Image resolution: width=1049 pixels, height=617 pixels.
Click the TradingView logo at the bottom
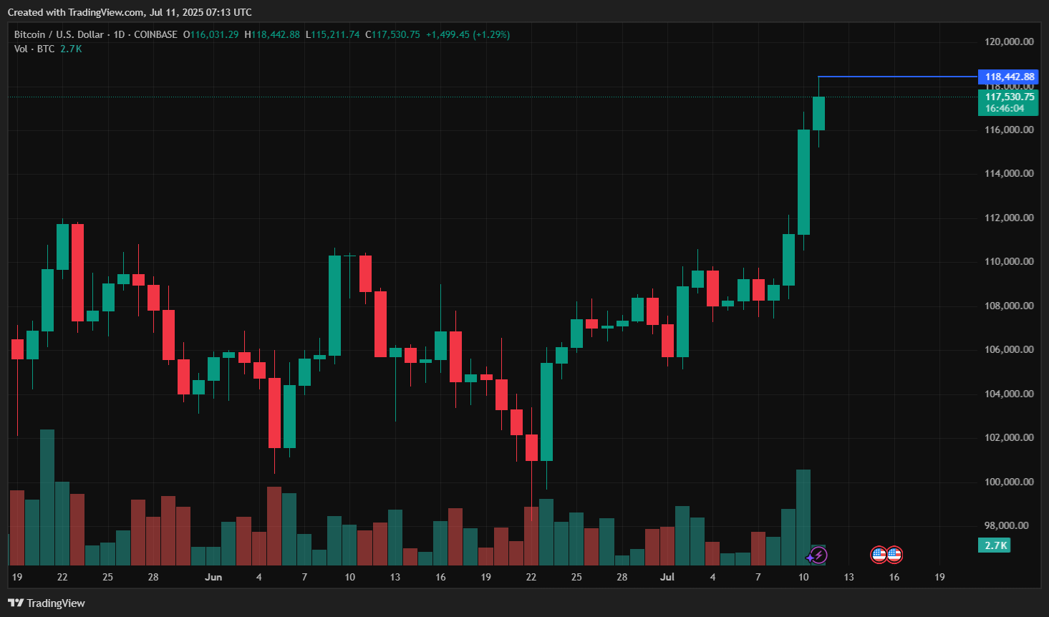(47, 603)
